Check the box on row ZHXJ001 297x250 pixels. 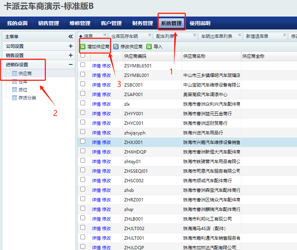click(83, 141)
